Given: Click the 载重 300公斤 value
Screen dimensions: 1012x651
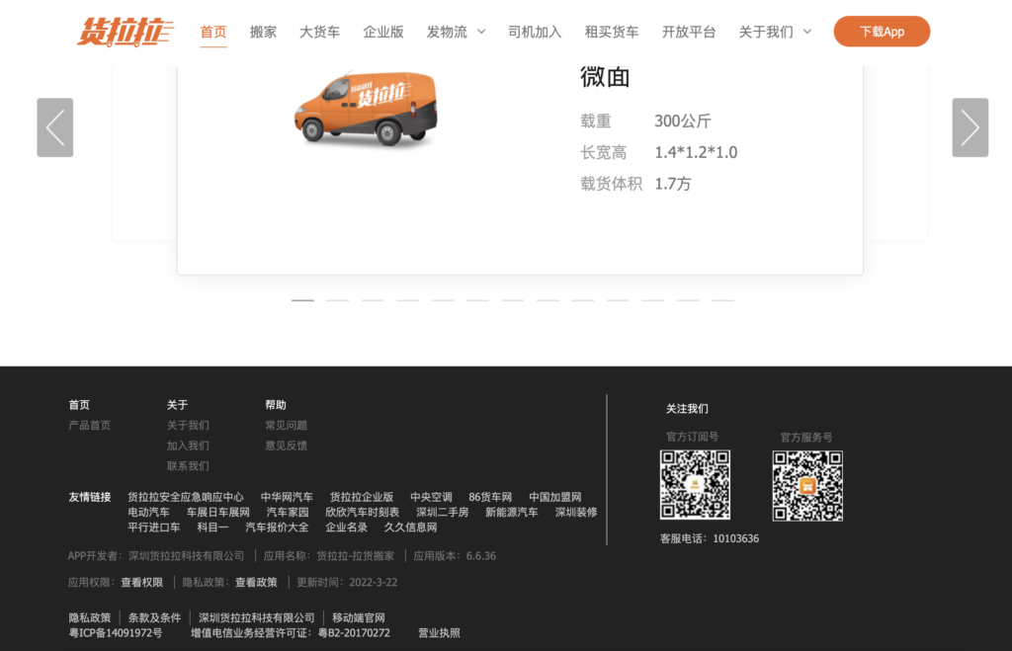Looking at the screenshot, I should click(x=683, y=122).
